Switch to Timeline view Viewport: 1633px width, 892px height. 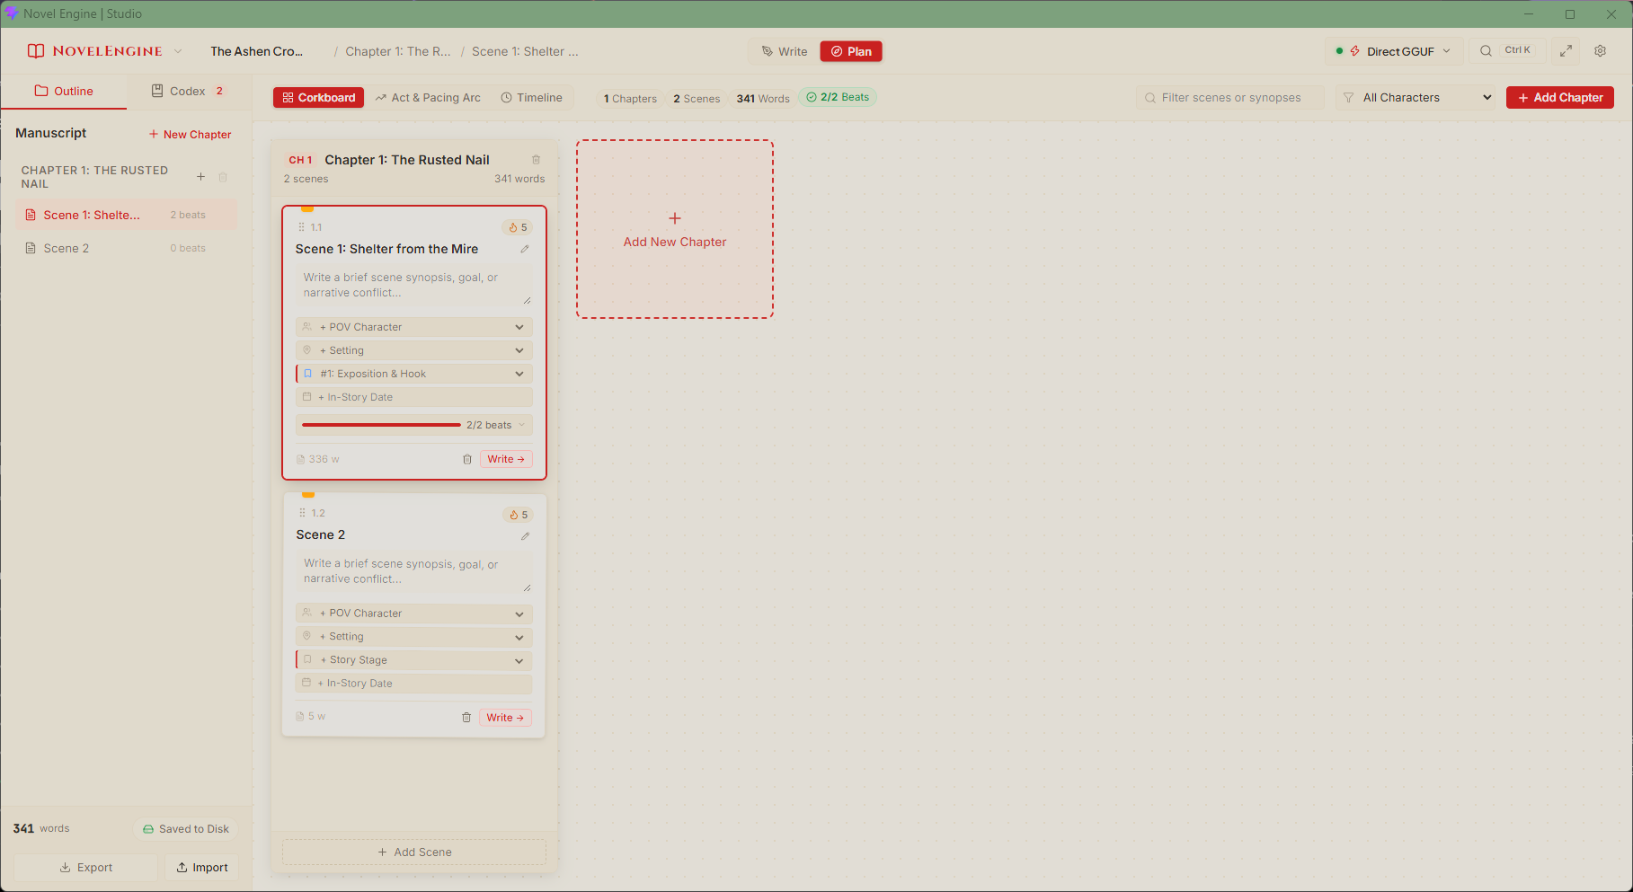[531, 98]
